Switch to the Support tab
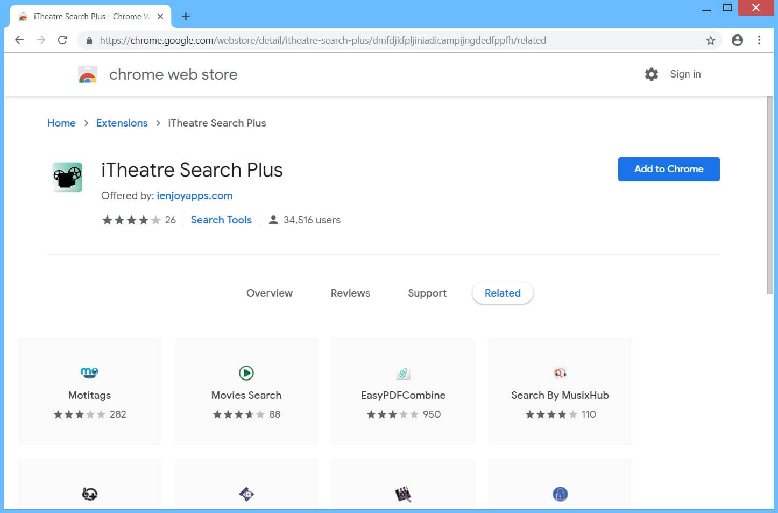The height and width of the screenshot is (513, 778). [427, 293]
